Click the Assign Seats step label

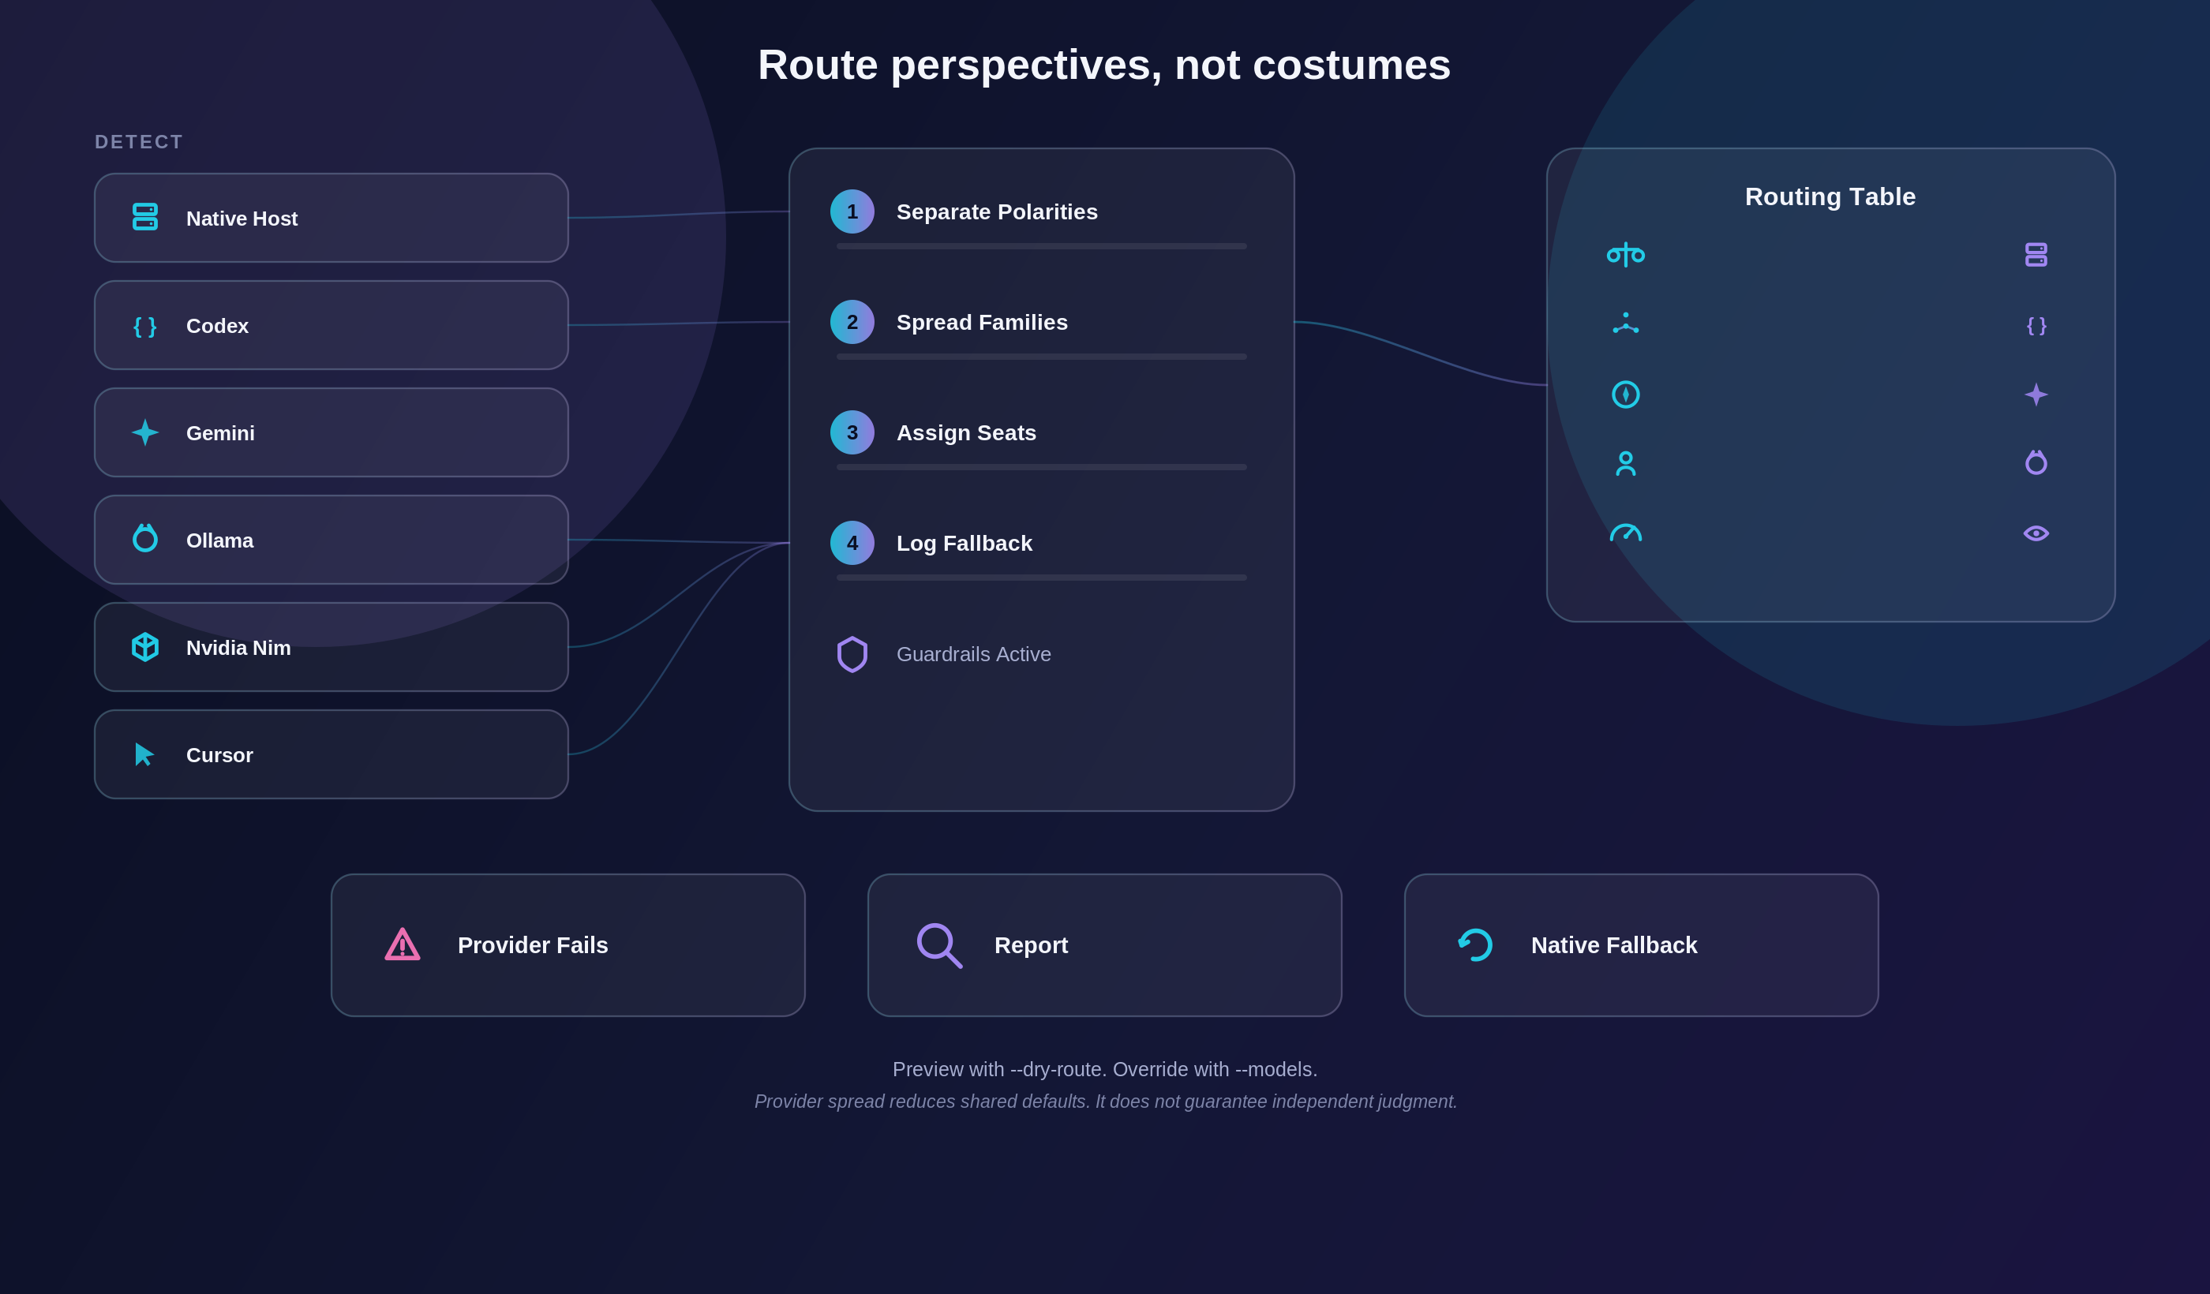point(966,432)
